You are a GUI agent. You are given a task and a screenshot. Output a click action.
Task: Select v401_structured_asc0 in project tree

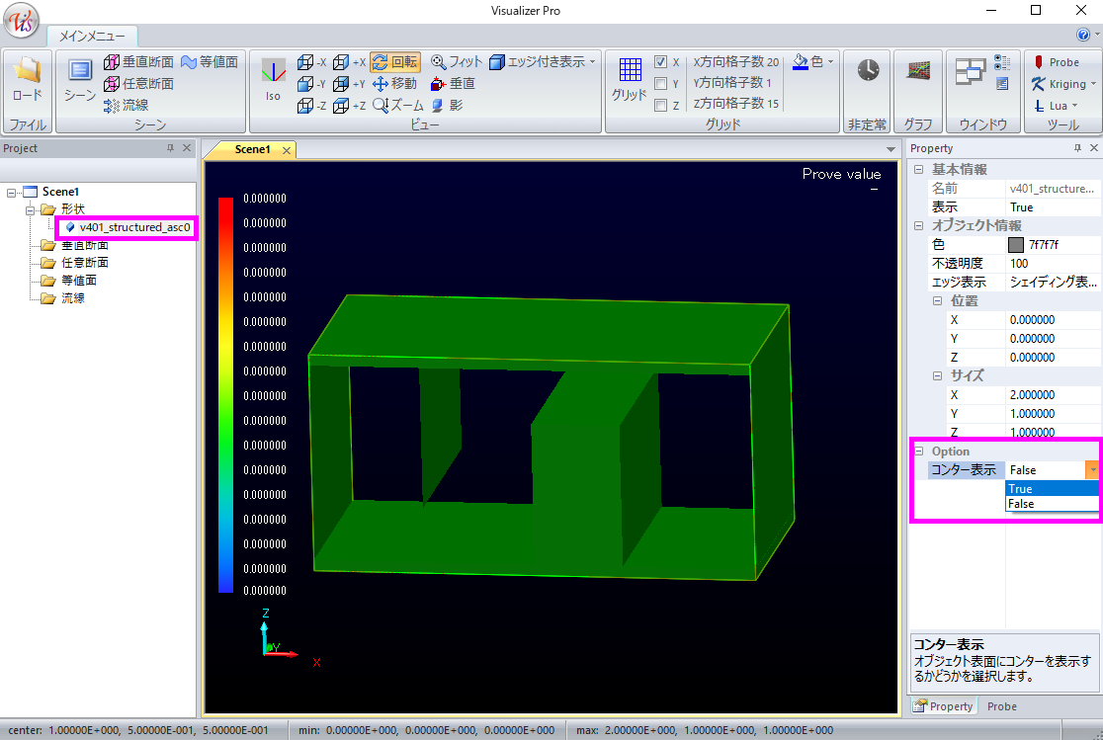click(x=133, y=227)
